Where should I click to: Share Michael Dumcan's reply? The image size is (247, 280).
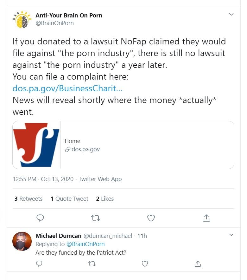click(198, 264)
